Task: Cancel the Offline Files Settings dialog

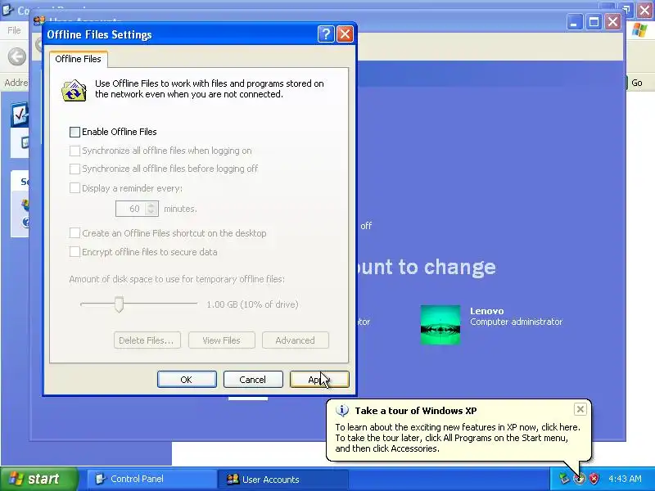Action: click(253, 380)
